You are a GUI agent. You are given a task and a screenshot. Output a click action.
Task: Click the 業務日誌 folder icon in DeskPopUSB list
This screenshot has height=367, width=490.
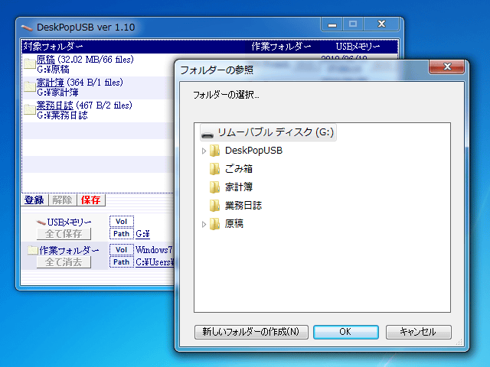point(30,109)
